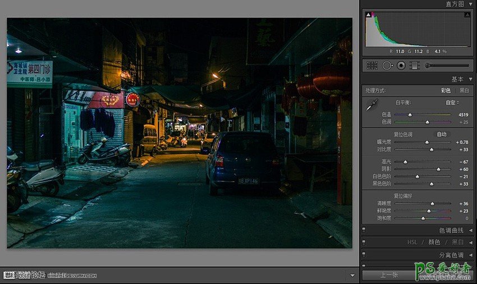
Task: Select the crop overlay grid tool
Action: click(x=372, y=66)
